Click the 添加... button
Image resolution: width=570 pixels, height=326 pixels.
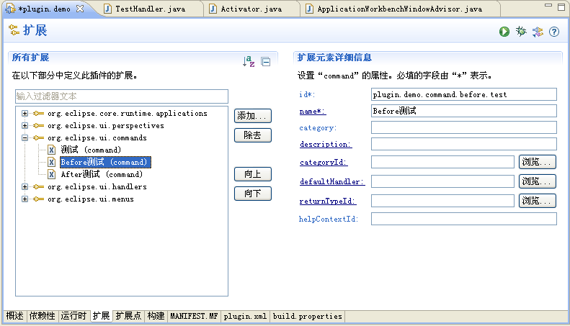point(253,116)
